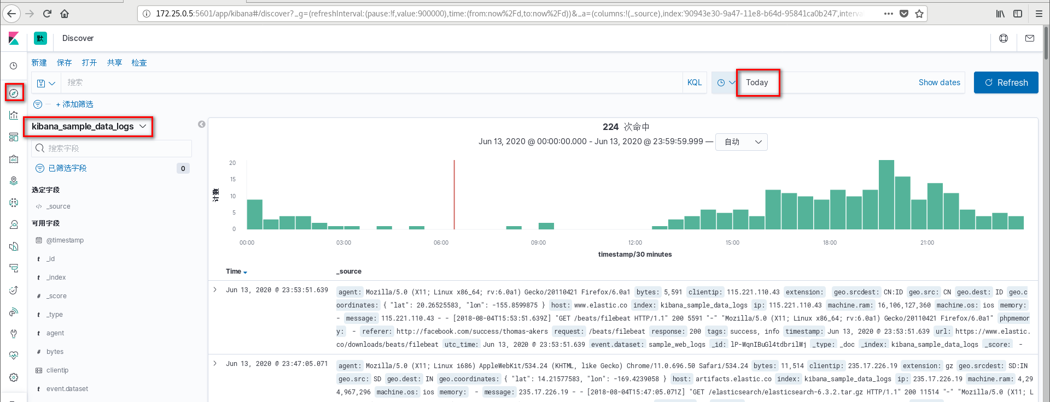Select the _id field
This screenshot has width=1050, height=402.
pos(51,259)
